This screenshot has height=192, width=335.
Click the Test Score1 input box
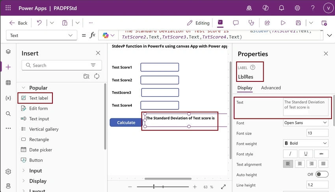click(x=160, y=67)
